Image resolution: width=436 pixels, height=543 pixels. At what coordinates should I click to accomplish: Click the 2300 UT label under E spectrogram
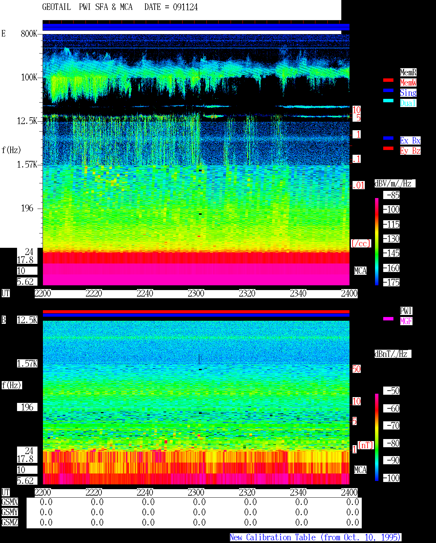(x=196, y=293)
